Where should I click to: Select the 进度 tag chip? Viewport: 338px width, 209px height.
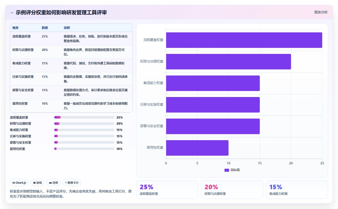(x=53, y=183)
